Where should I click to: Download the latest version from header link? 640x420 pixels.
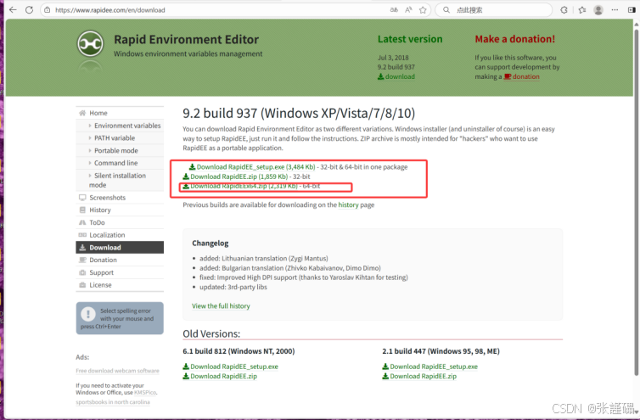coord(396,76)
